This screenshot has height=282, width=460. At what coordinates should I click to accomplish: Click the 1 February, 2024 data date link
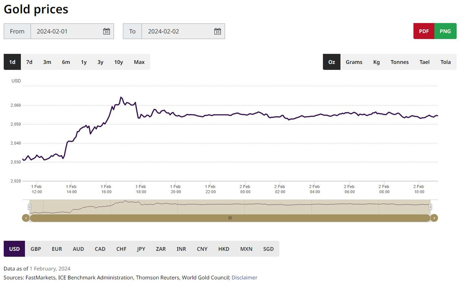[50, 269]
